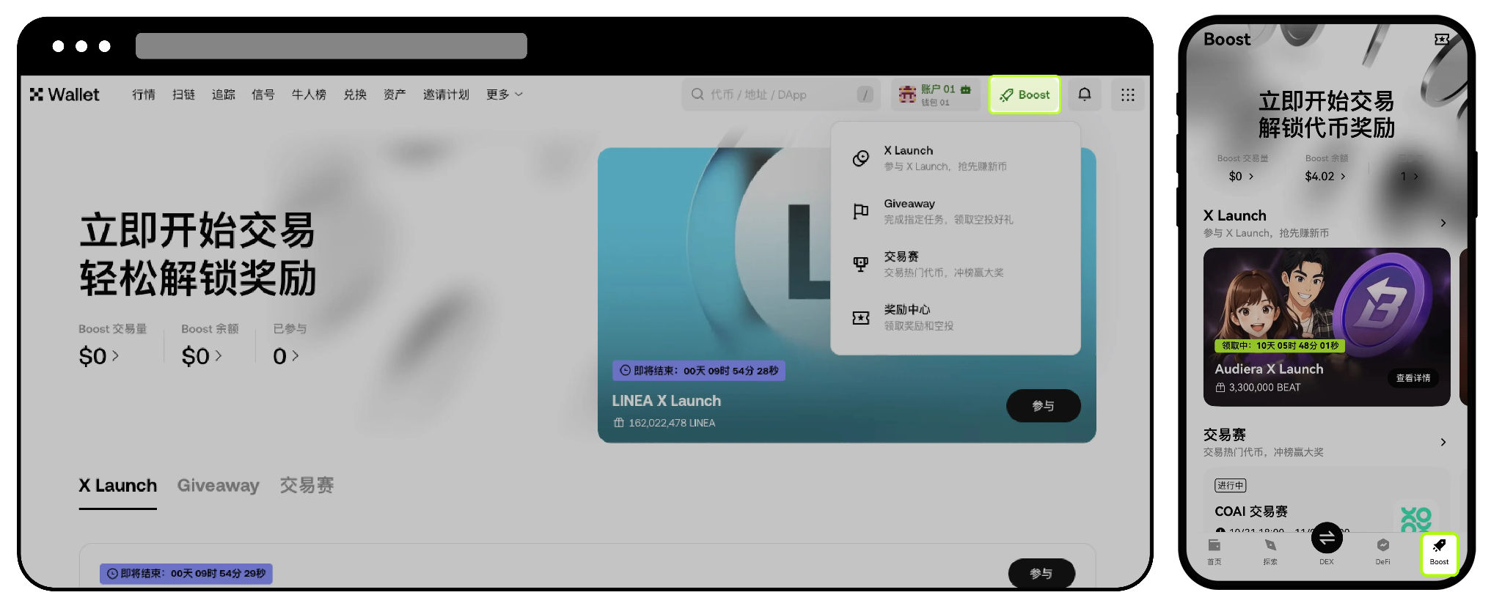
Task: Open $4.02 Boost balance chevron on phone
Action: (1343, 177)
